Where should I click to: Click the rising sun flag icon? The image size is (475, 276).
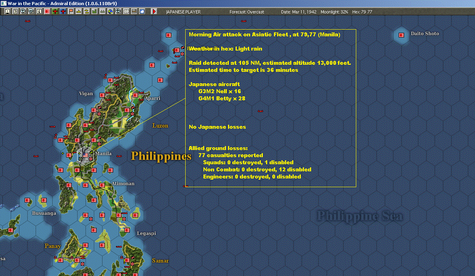(x=47, y=11)
